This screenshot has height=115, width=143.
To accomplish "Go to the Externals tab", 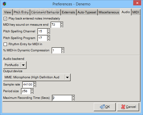I will tap(68, 12).
